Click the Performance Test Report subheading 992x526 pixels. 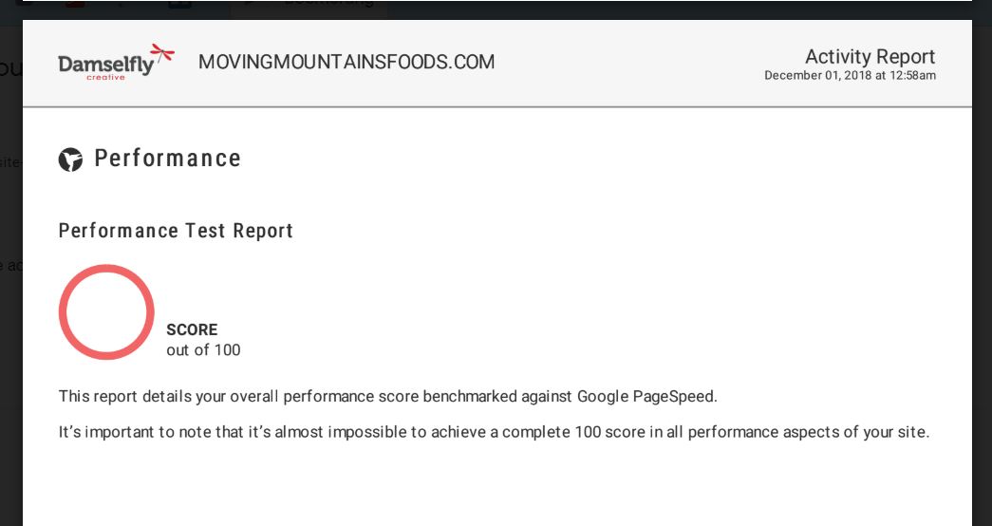pyautogui.click(x=176, y=231)
